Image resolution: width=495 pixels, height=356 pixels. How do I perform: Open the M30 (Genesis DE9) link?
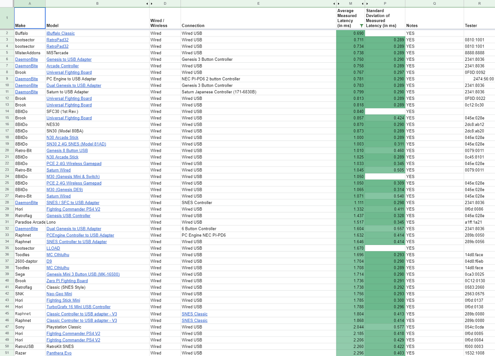65,190
